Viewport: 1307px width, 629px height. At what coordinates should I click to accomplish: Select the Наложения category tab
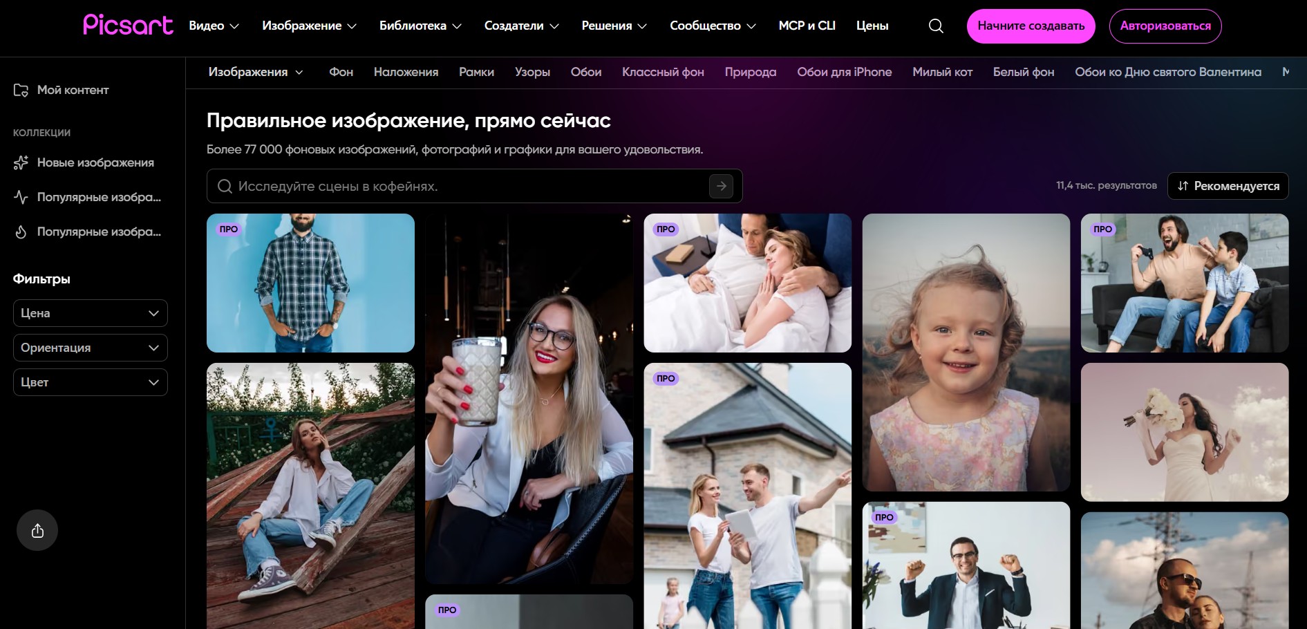tap(406, 72)
